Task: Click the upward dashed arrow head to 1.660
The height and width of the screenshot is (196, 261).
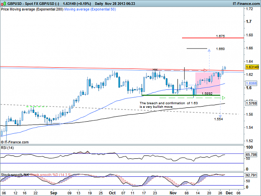Action: pos(209,50)
